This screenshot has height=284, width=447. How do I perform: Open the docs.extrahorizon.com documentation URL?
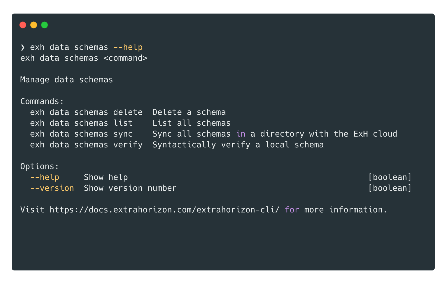164,210
